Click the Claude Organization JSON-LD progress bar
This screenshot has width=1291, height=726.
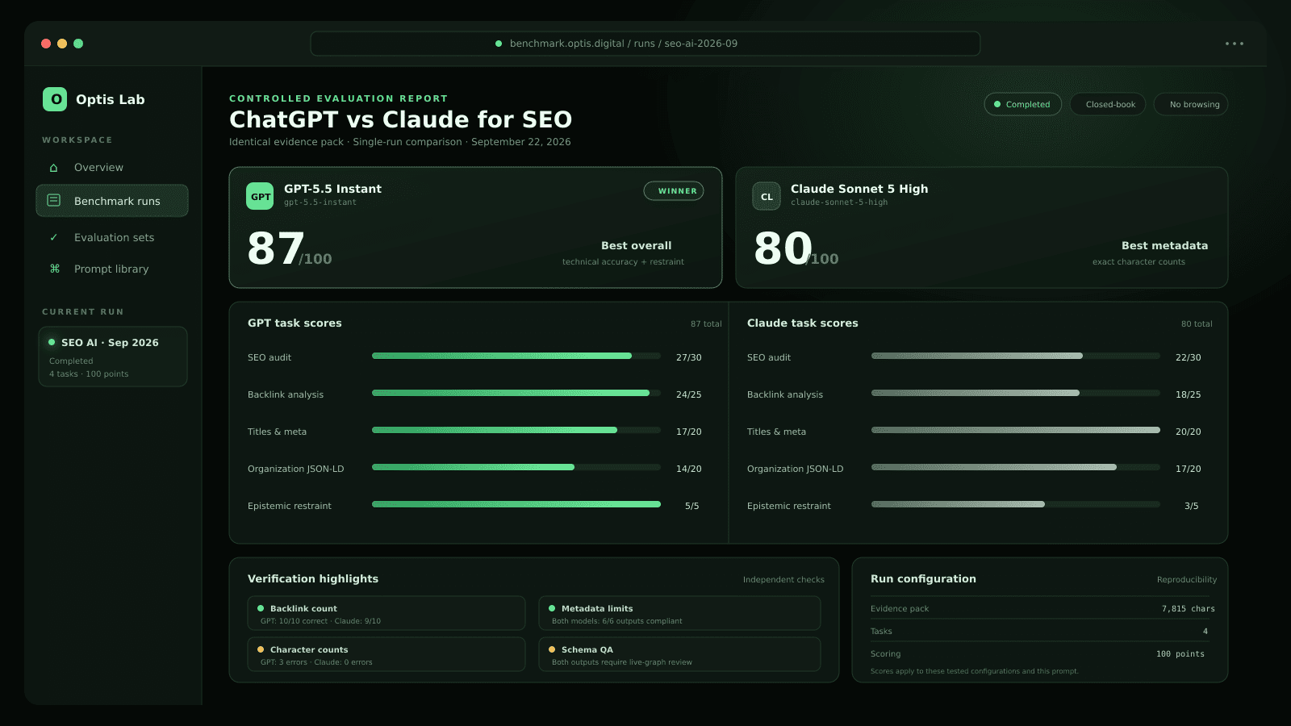pyautogui.click(x=1016, y=467)
